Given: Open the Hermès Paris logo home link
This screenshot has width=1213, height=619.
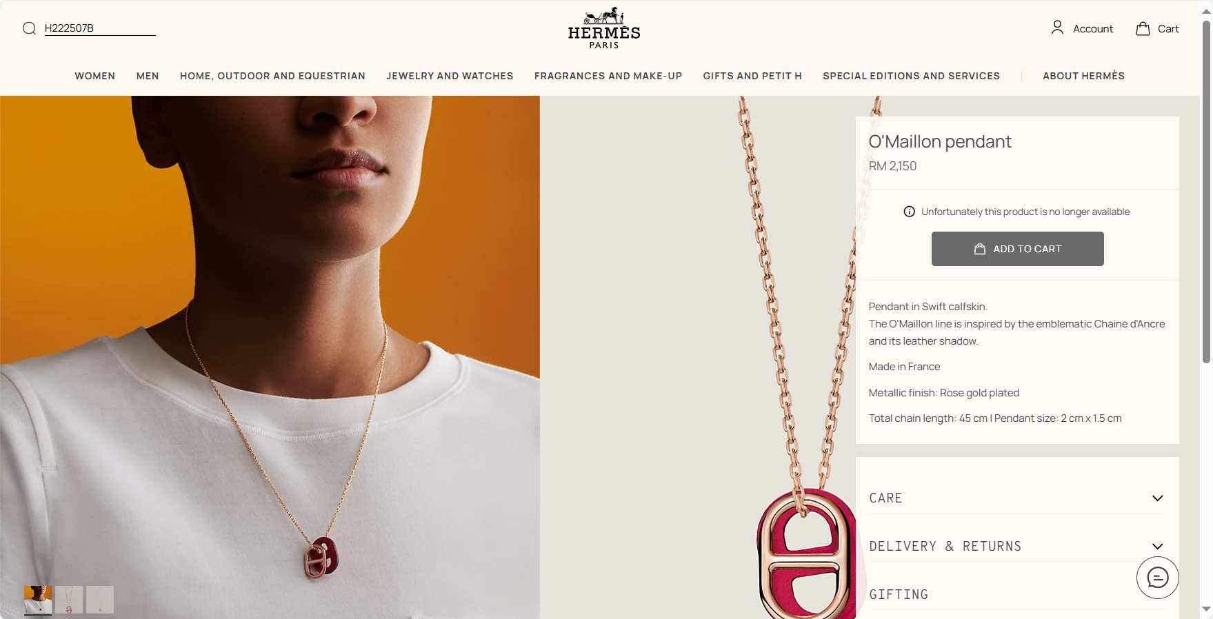Looking at the screenshot, I should point(604,29).
